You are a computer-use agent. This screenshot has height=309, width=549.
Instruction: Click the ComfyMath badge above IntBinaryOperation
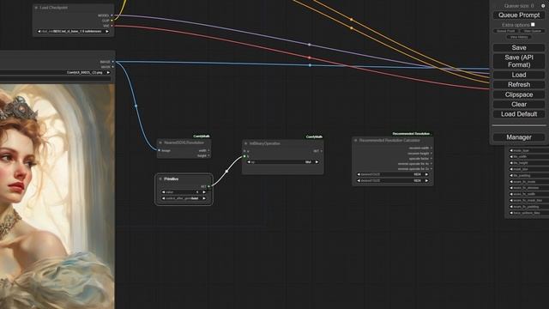click(x=314, y=136)
